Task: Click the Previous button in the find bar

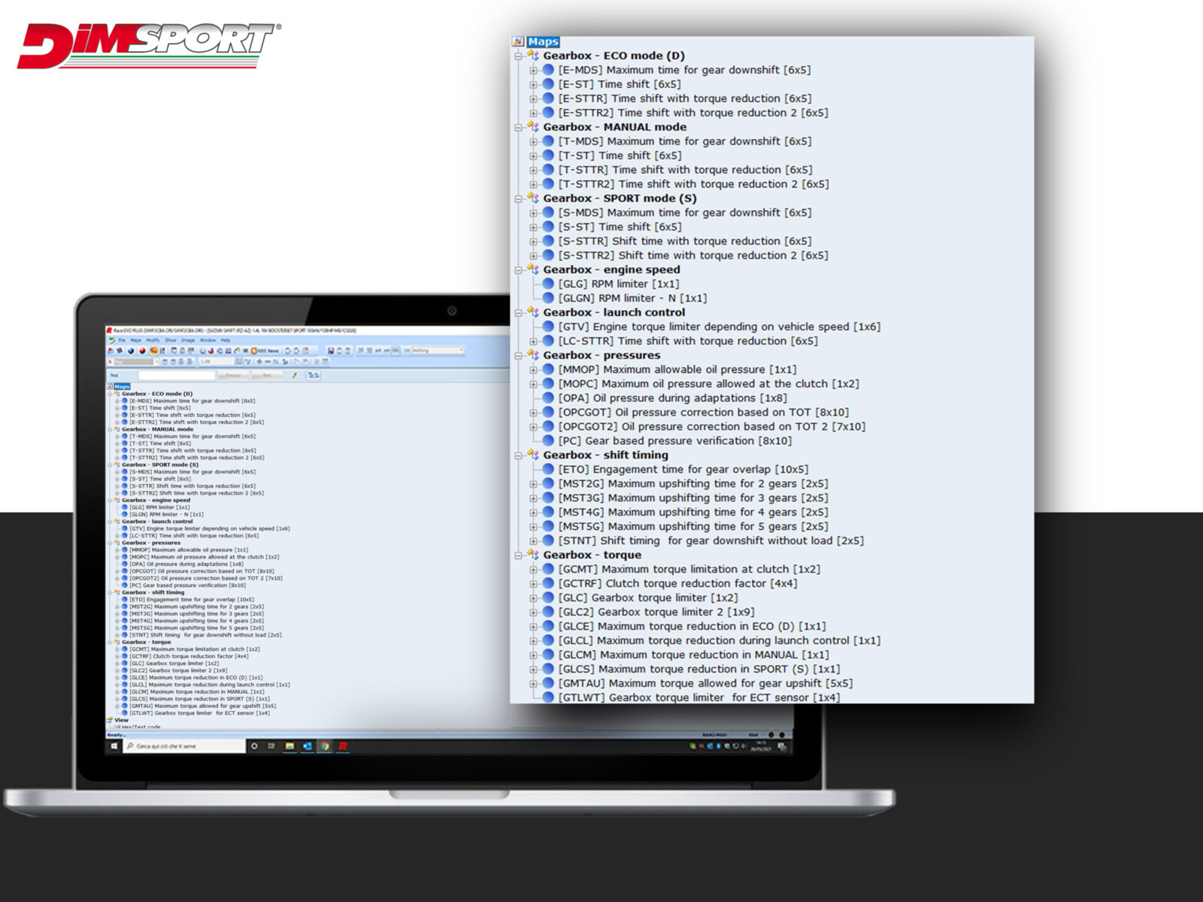Action: click(x=233, y=375)
